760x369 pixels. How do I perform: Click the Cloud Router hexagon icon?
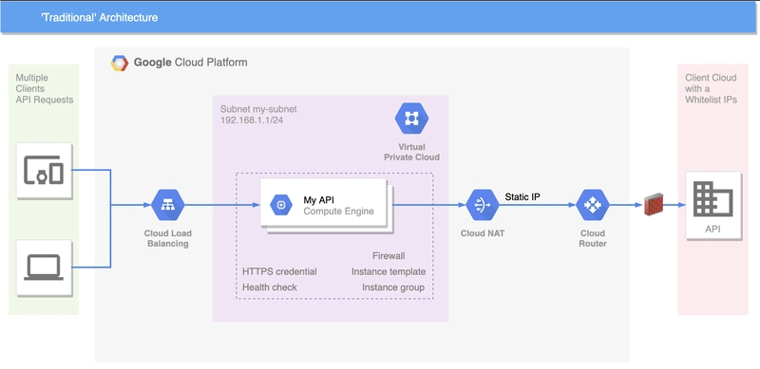coord(592,205)
